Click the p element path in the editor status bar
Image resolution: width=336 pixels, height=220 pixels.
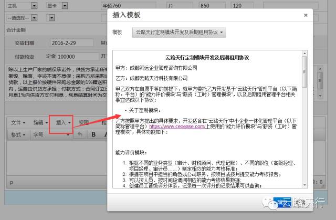[x=12, y=182]
